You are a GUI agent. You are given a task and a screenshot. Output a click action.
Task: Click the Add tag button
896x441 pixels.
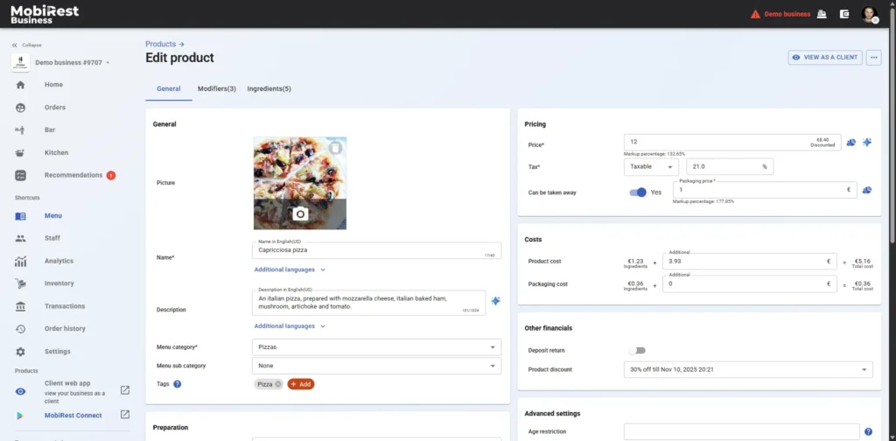[x=300, y=384]
